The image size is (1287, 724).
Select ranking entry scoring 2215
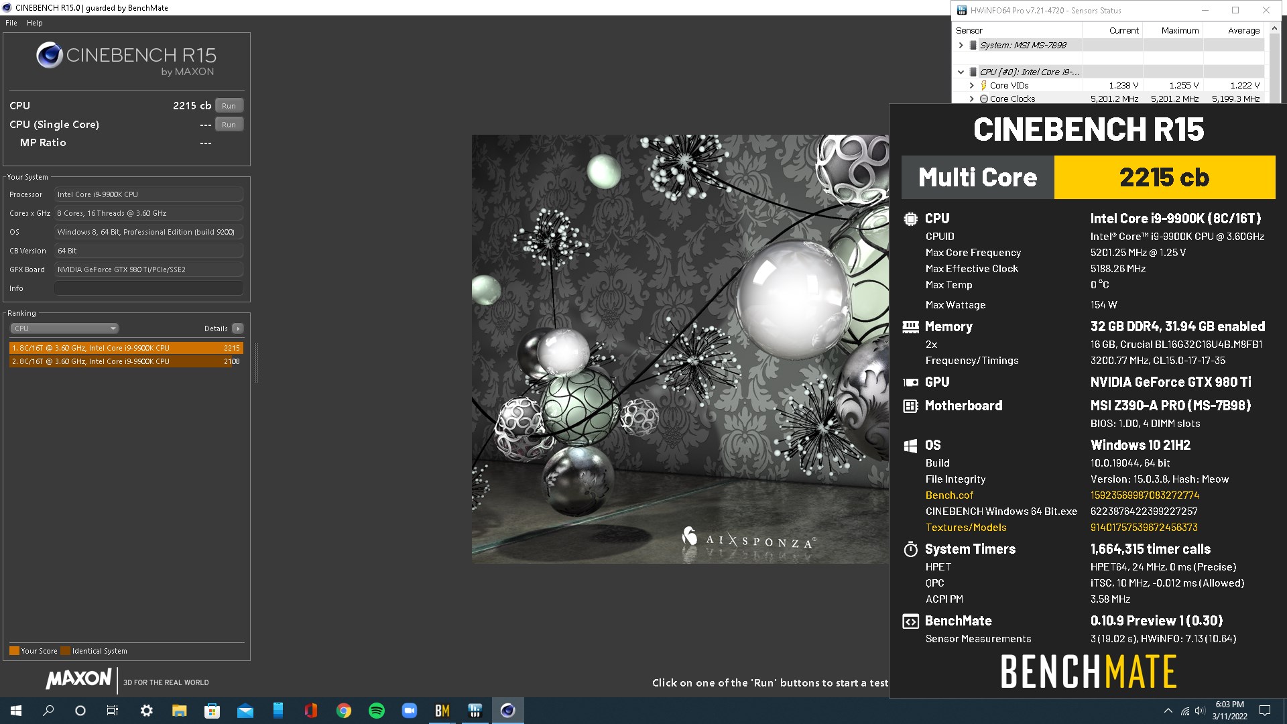(126, 348)
